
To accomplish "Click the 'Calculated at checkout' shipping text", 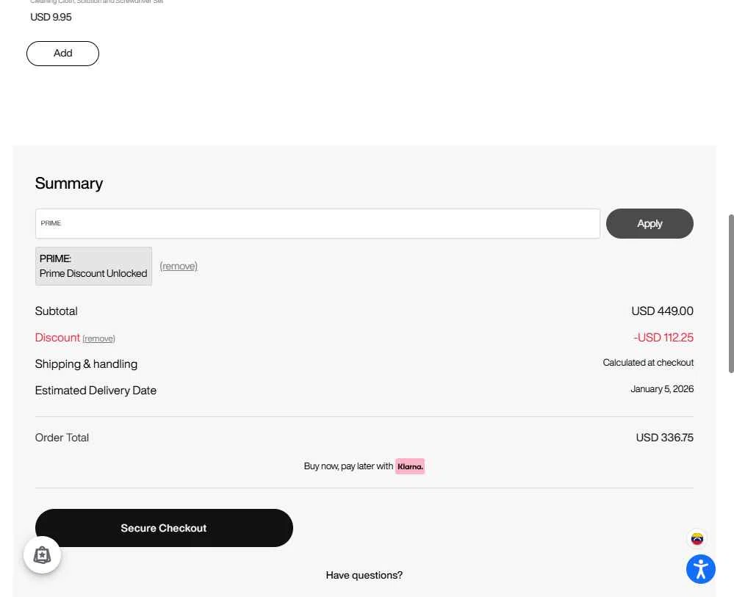I will click(648, 363).
